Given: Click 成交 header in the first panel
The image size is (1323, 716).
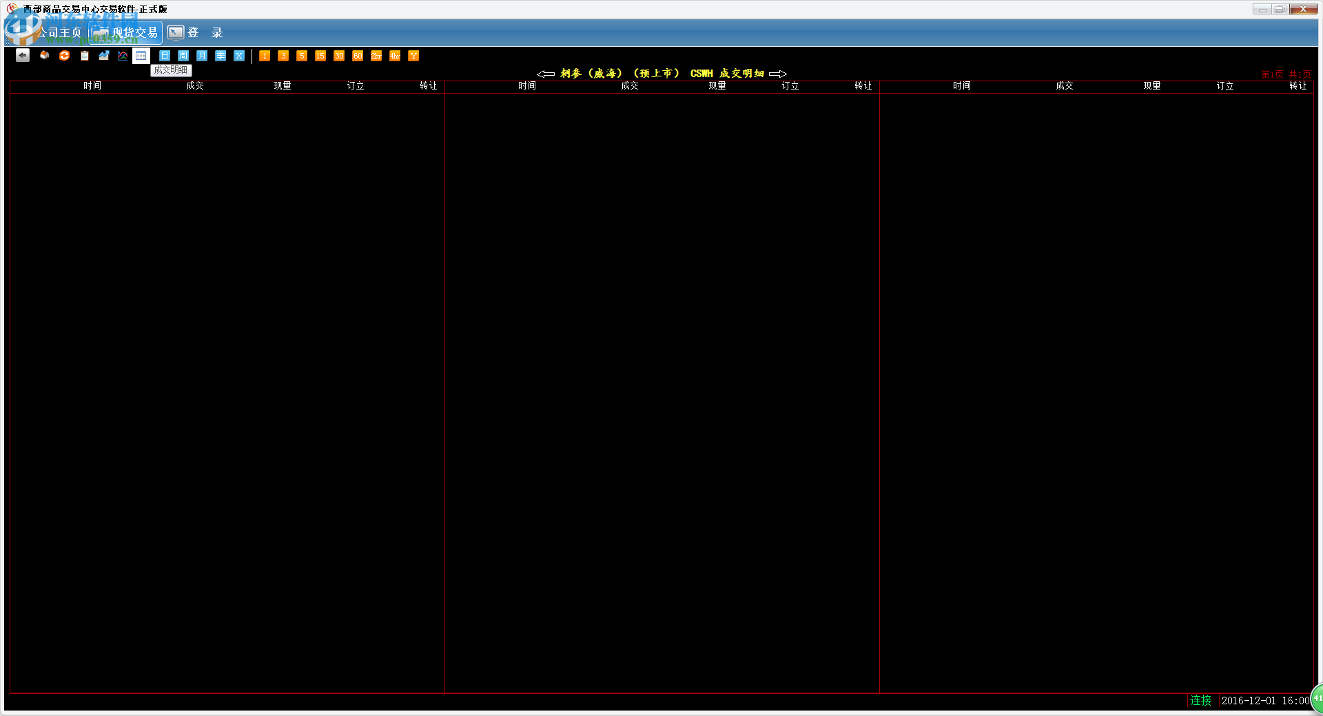Looking at the screenshot, I should click(x=195, y=86).
